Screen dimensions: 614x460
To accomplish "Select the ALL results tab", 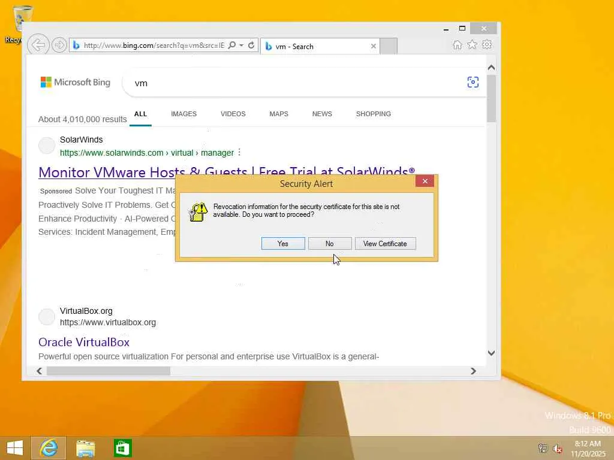I will click(x=140, y=114).
